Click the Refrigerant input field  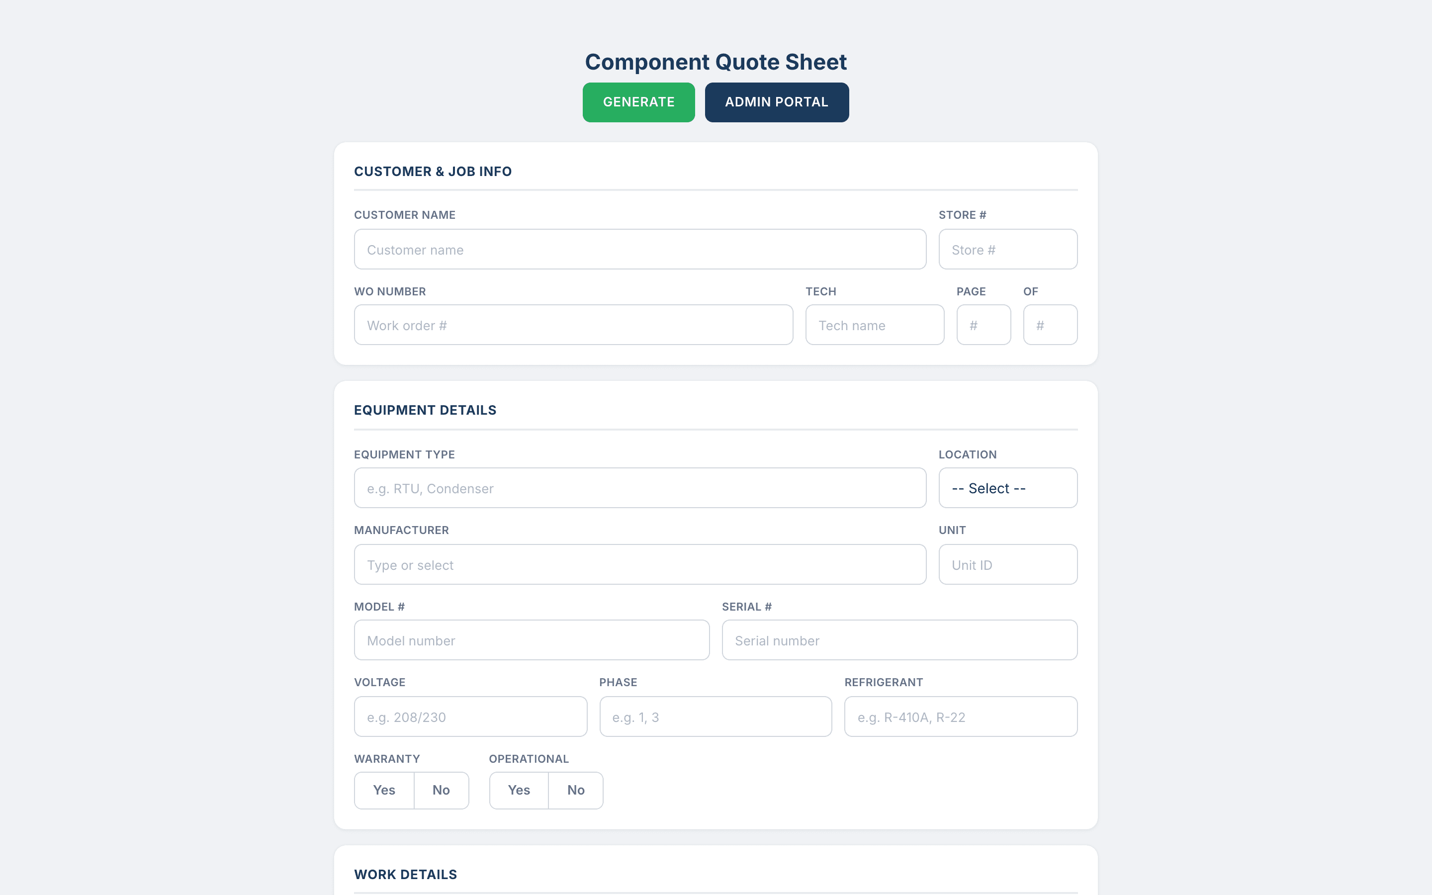click(x=961, y=716)
